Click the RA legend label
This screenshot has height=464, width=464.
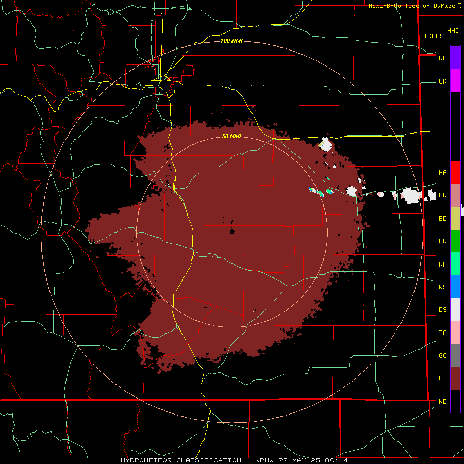pyautogui.click(x=442, y=264)
